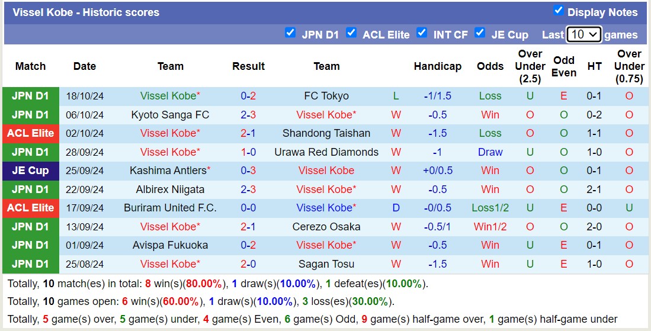Click Kyoto Sanga FC team name

170,115
